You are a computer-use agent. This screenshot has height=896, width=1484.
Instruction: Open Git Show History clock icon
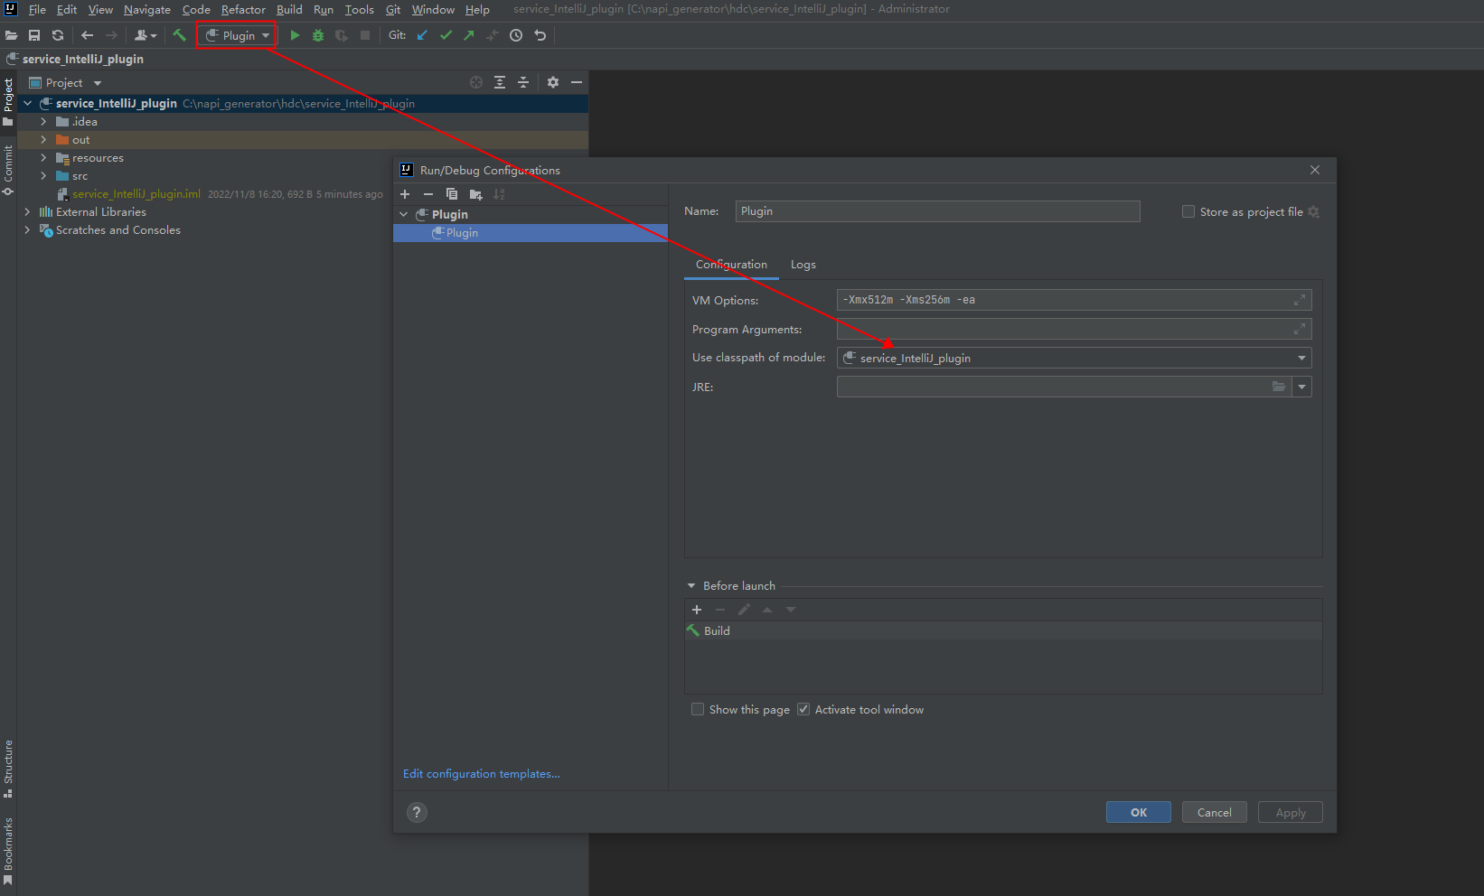coord(516,35)
